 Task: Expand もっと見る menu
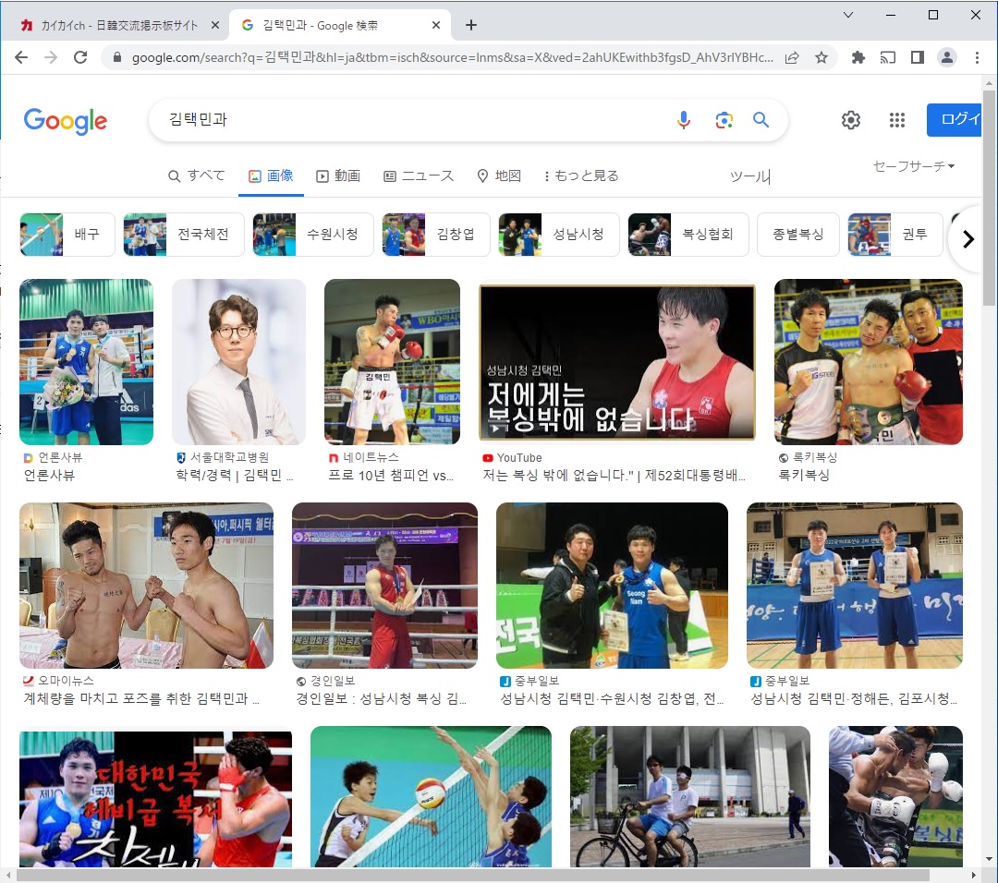point(581,175)
